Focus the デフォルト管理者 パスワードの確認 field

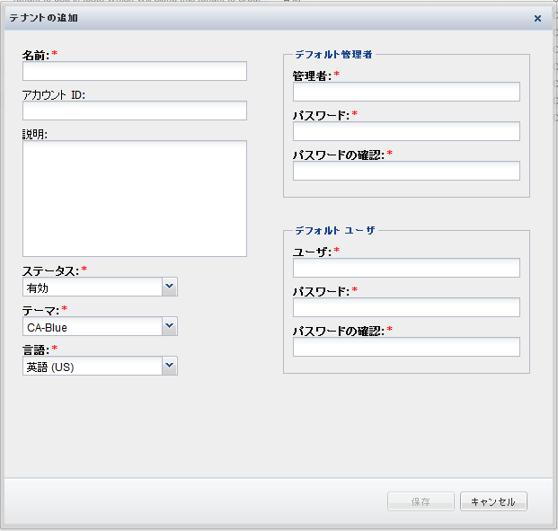pos(406,171)
